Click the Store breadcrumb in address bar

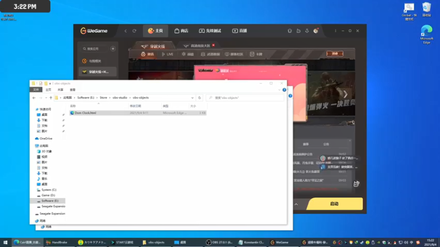(x=103, y=98)
